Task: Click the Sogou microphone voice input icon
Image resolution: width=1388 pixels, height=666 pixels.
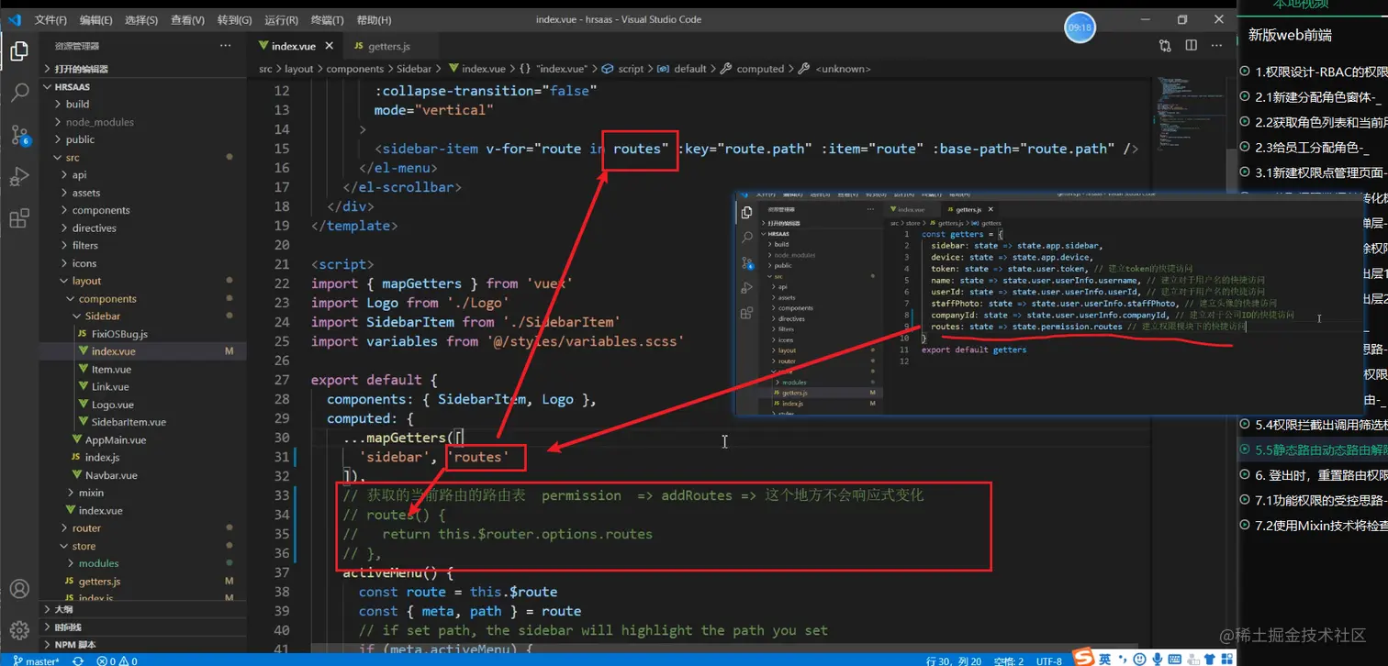Action: [x=1159, y=659]
